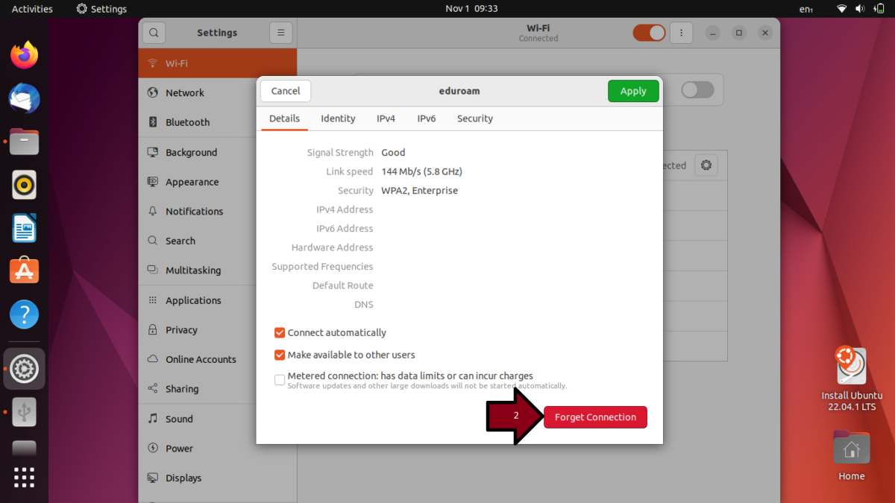
Task: Open the three-dot Wi-Fi options menu
Action: 681,33
